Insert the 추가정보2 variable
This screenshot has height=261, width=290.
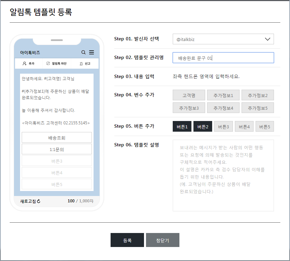(258, 95)
